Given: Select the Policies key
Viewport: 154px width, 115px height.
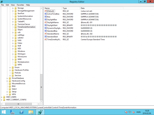Looking at the screenshot, I should coord(18,73).
